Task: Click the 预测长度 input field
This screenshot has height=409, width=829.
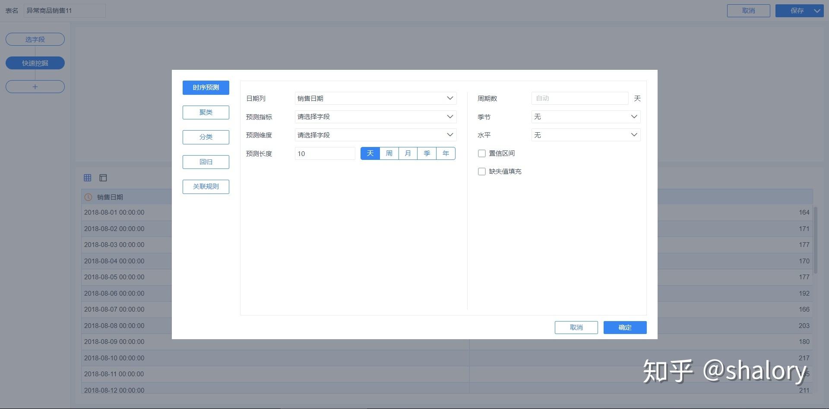Action: click(x=325, y=153)
